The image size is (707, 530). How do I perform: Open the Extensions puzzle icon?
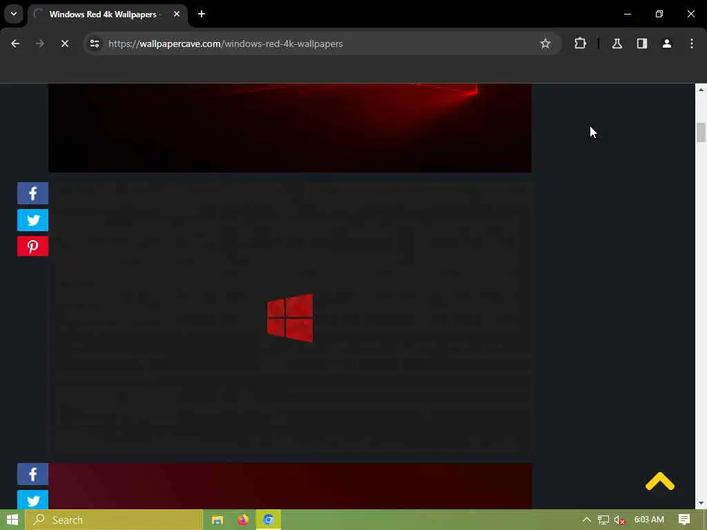pyautogui.click(x=580, y=43)
